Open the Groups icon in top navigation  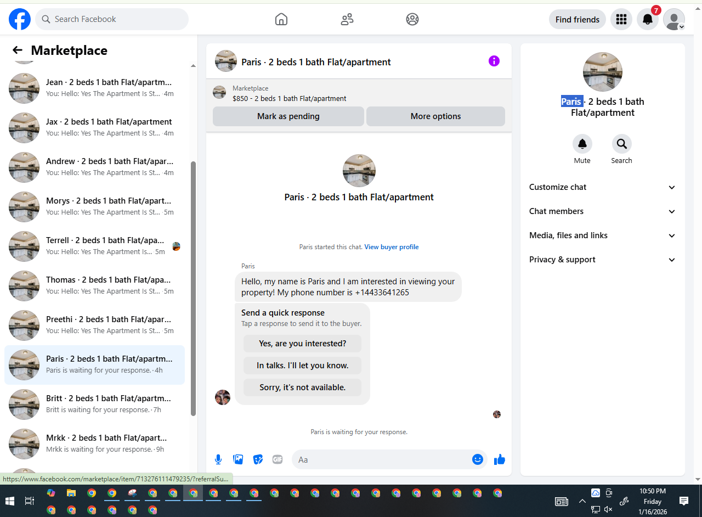click(412, 19)
